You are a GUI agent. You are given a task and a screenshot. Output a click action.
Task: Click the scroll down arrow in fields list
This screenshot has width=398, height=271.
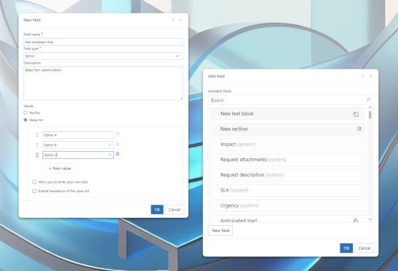(370, 220)
